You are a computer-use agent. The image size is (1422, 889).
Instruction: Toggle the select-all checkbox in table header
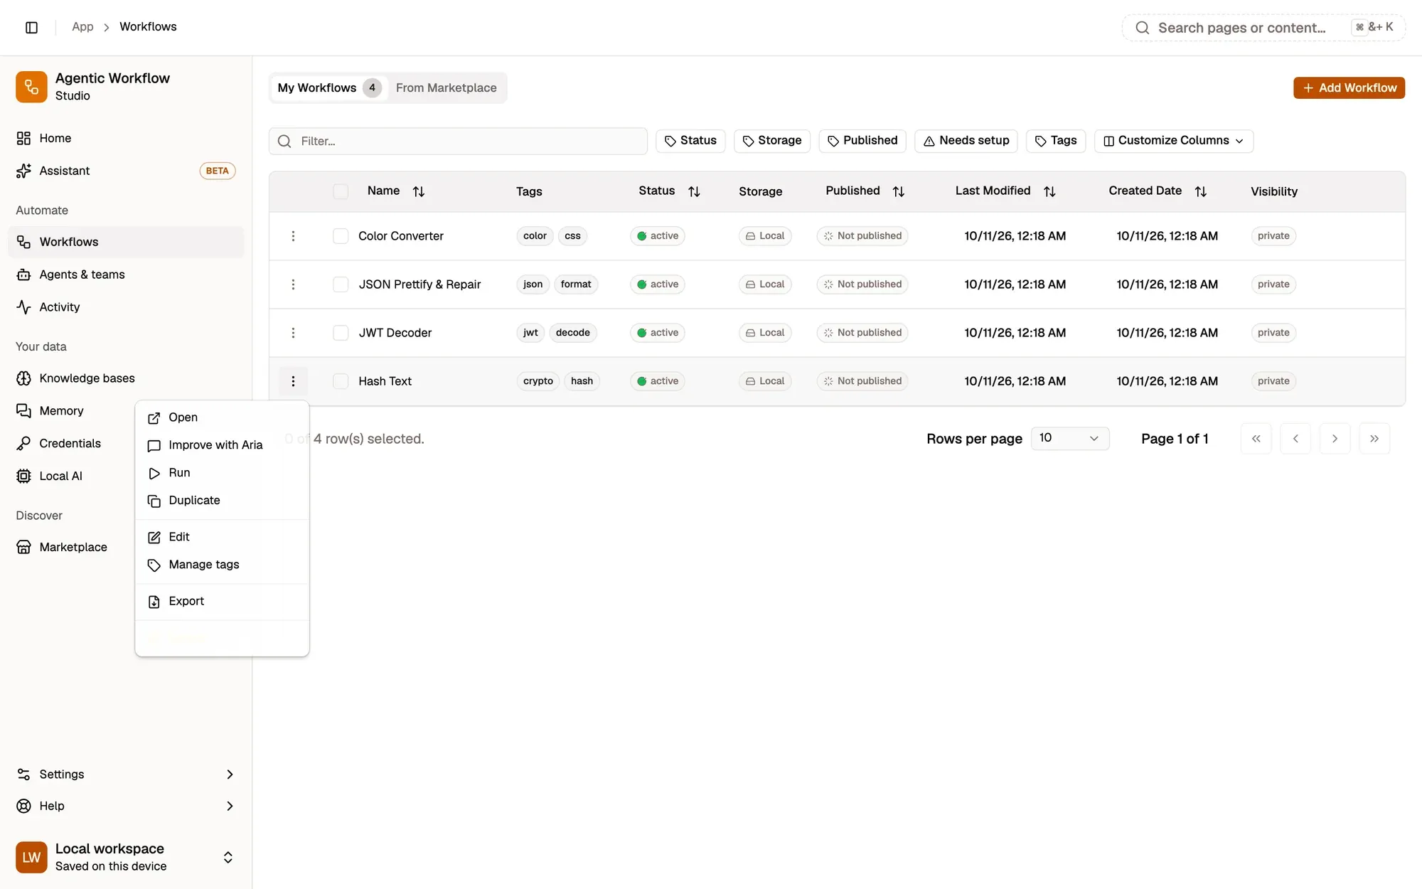(341, 191)
